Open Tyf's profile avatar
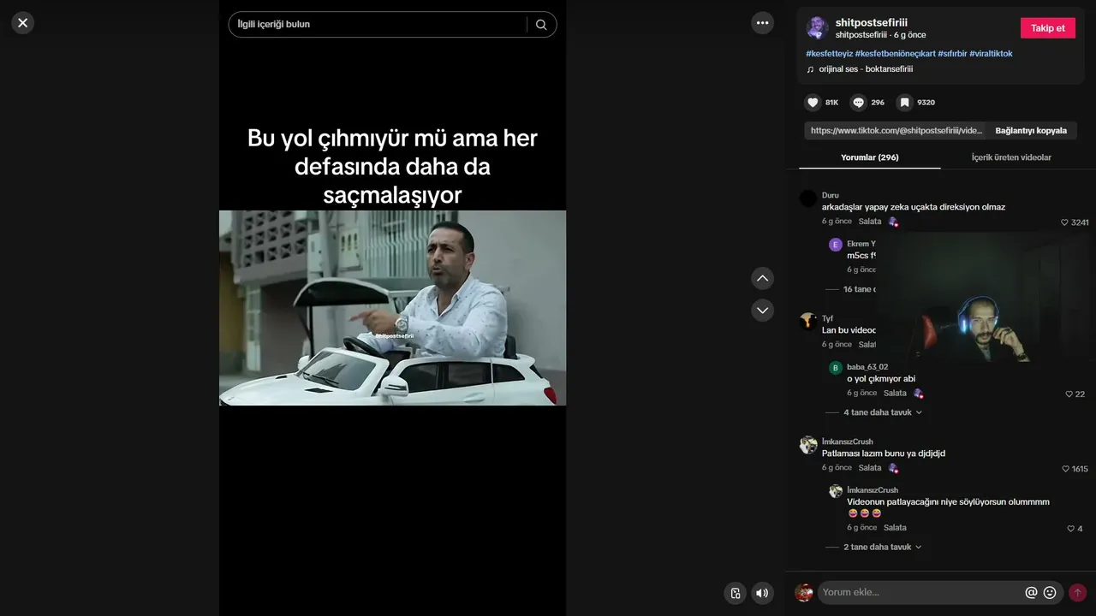Image resolution: width=1096 pixels, height=616 pixels. [808, 322]
